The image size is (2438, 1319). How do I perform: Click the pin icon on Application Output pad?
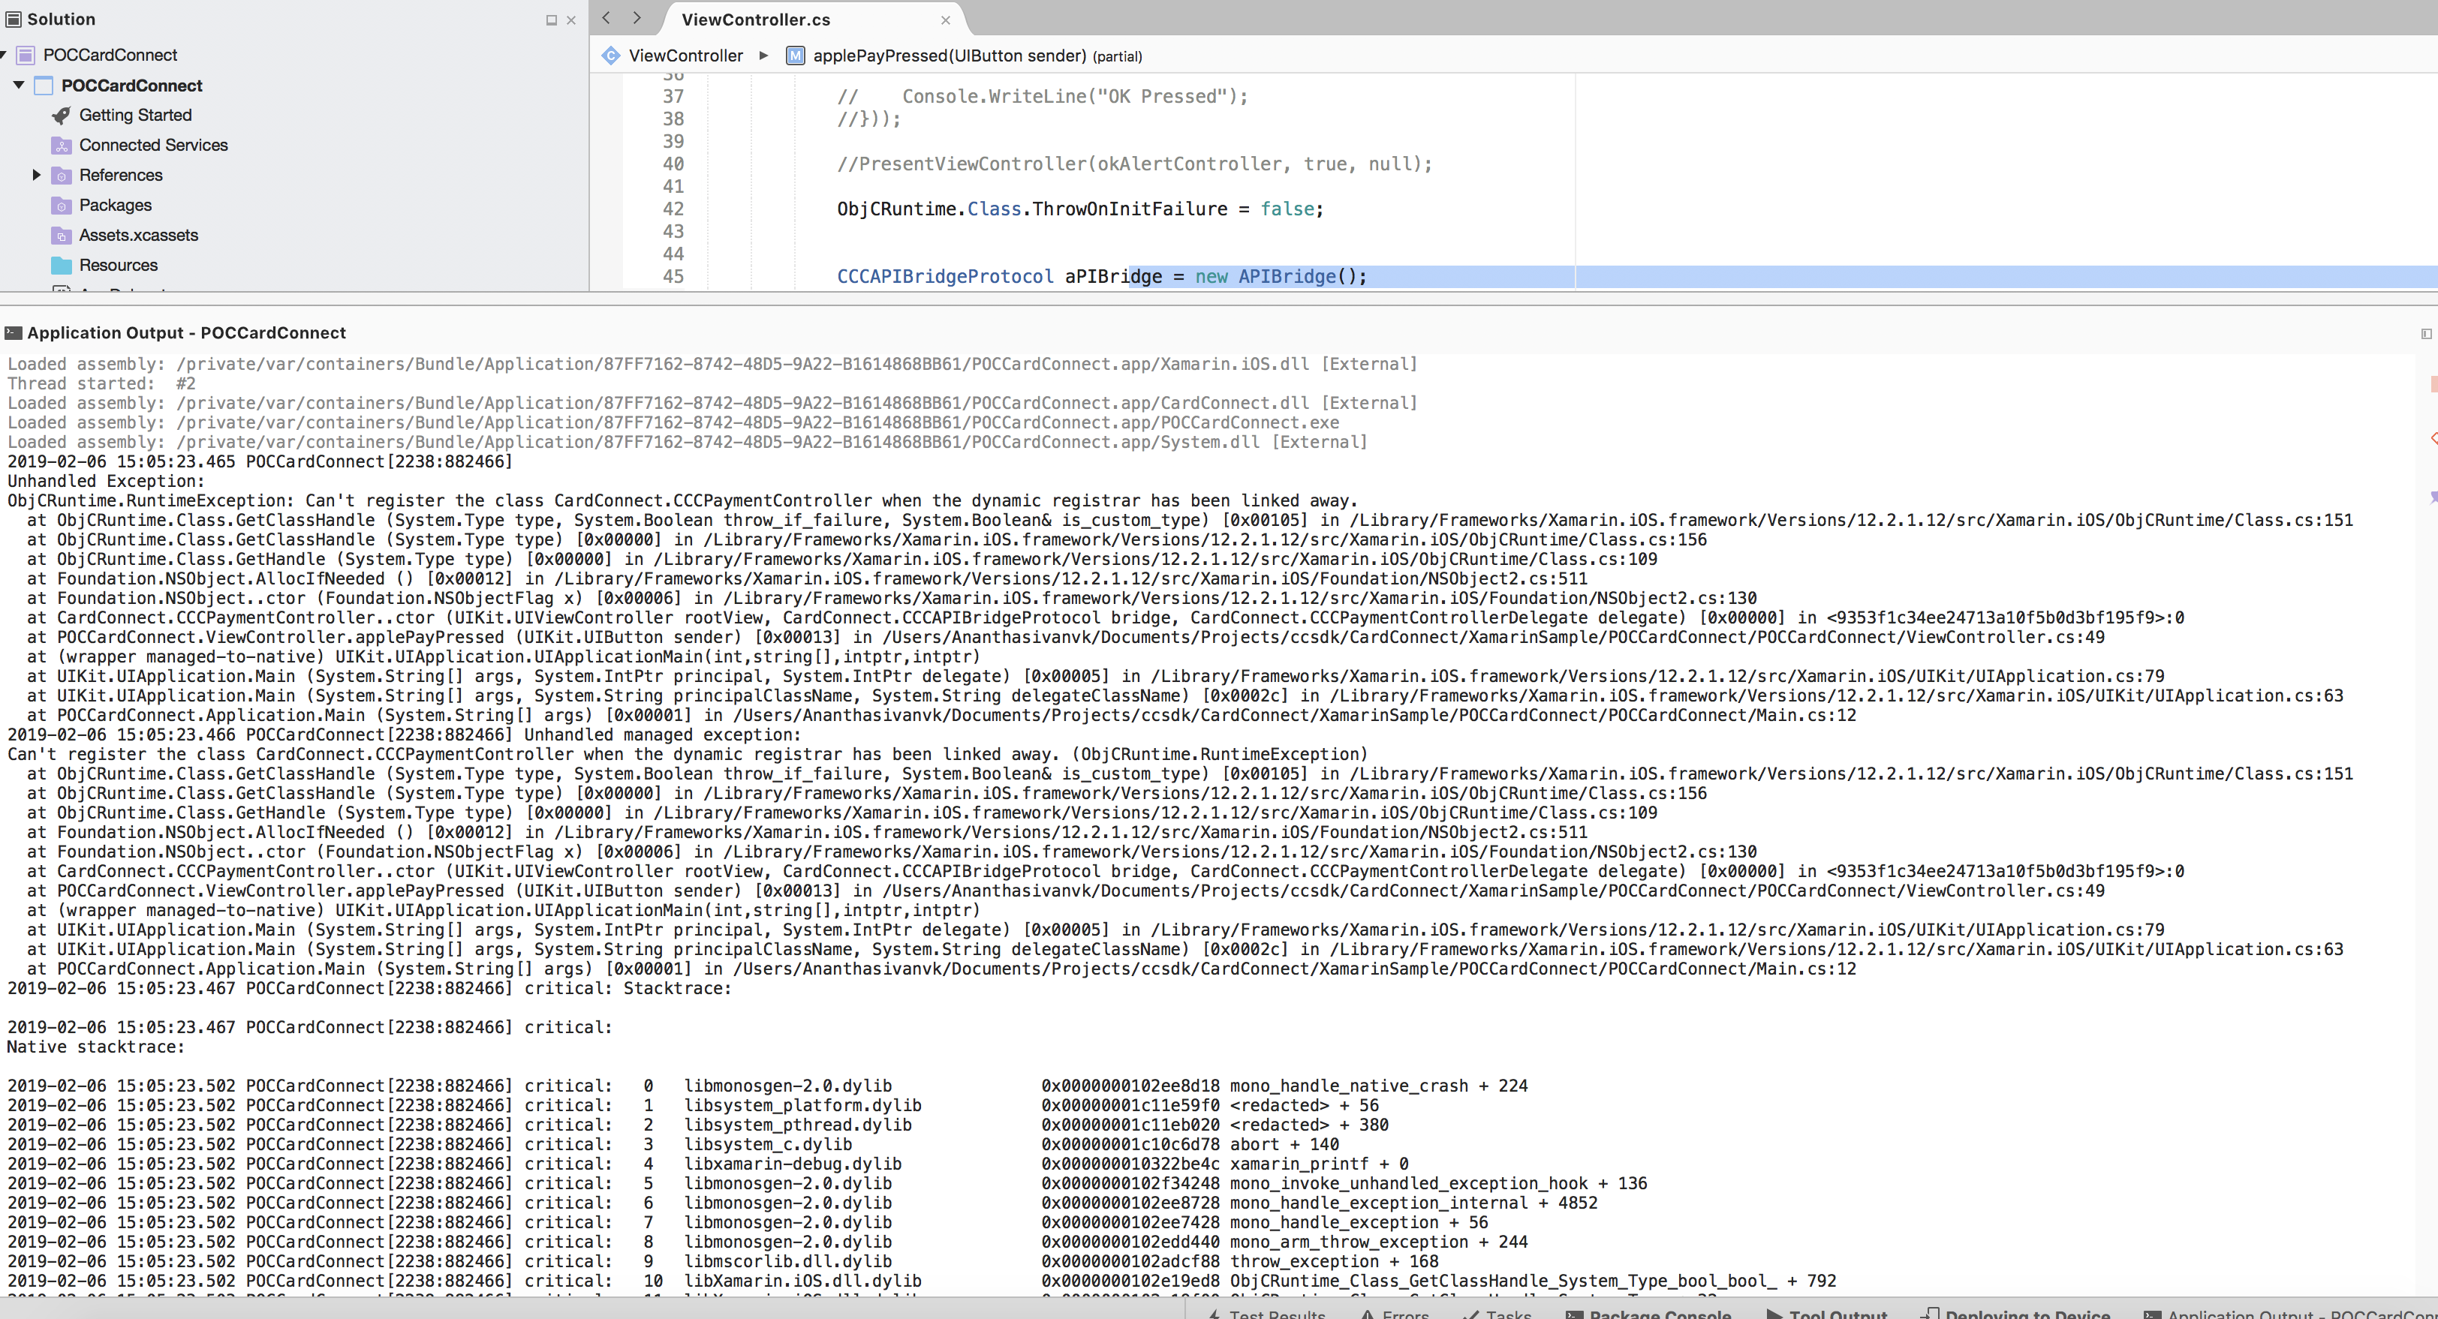(2426, 333)
